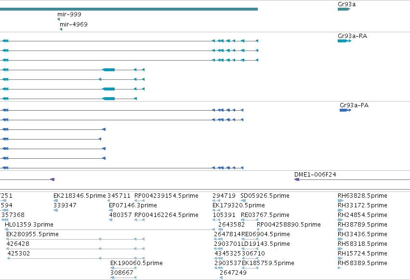Select the RH33172.5prime label

point(362,205)
